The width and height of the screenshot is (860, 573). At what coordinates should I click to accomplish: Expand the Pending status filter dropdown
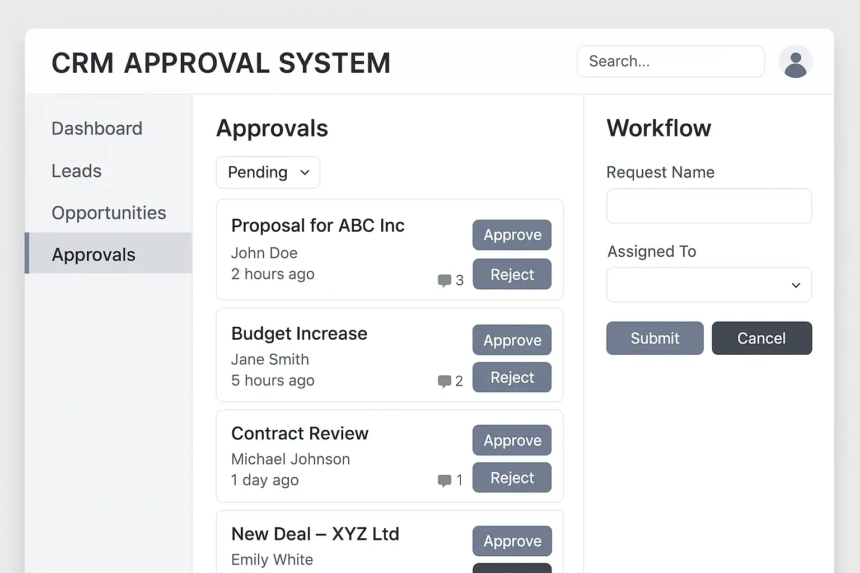coord(268,172)
